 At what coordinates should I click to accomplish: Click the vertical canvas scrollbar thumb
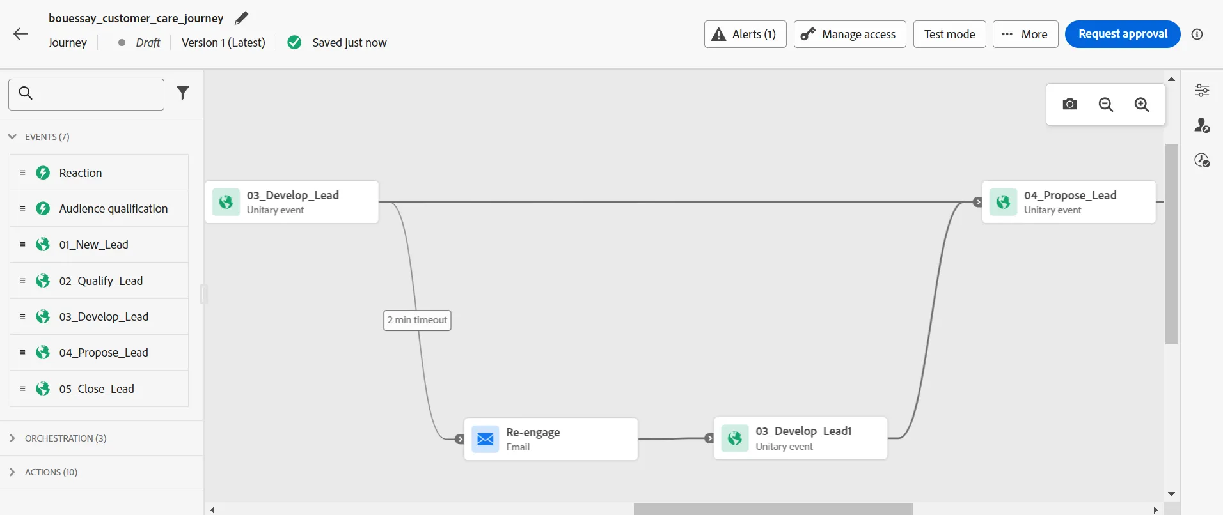click(x=1171, y=244)
